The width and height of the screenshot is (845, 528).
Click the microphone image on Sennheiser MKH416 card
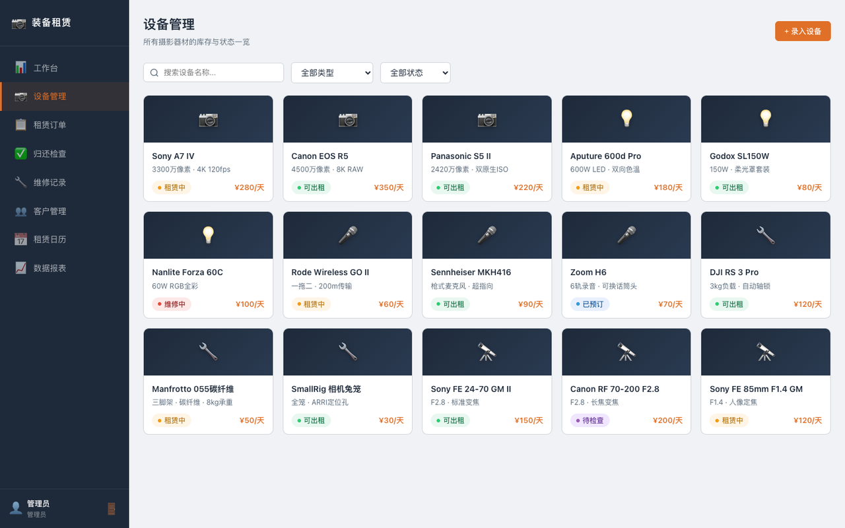[x=487, y=235]
